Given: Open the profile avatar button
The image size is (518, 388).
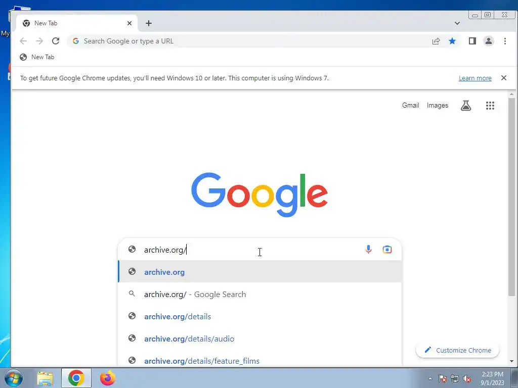Looking at the screenshot, I should coord(489,41).
